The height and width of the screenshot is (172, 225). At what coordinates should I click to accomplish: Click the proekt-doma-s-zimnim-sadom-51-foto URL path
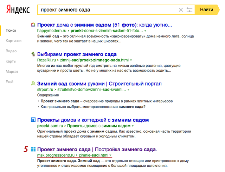pos(107,31)
